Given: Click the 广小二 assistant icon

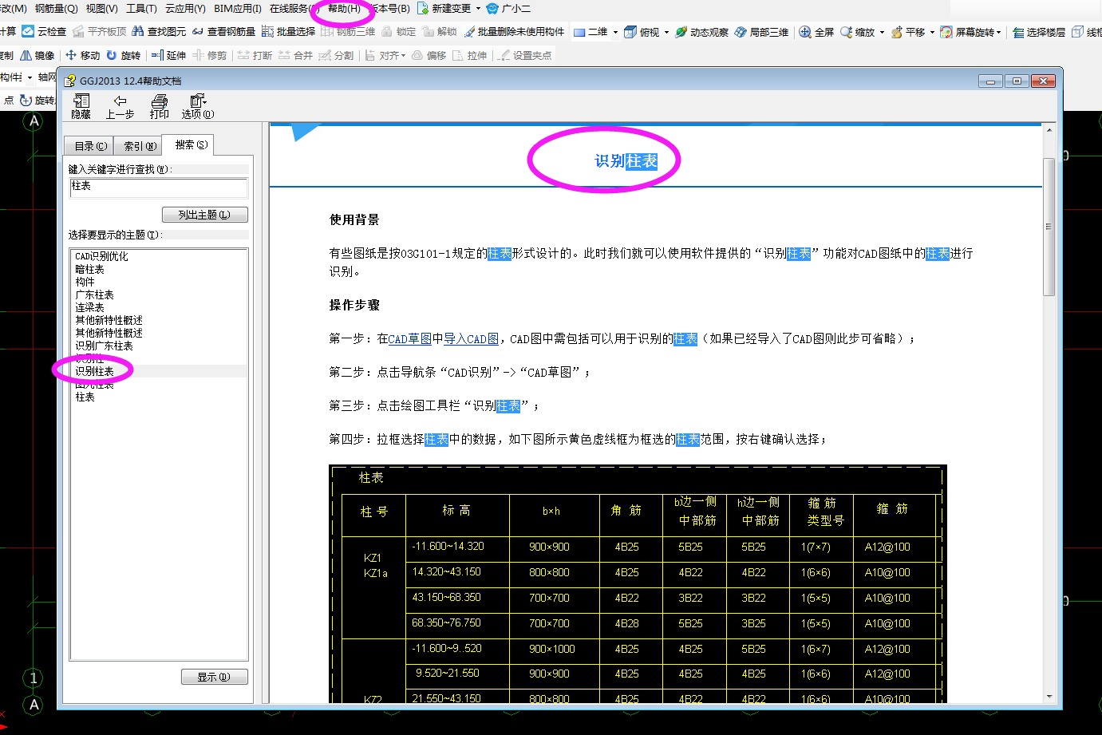Looking at the screenshot, I should 492,9.
